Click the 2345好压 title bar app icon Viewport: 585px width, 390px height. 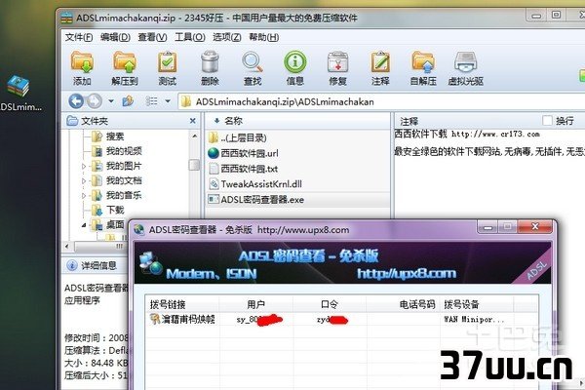[67, 18]
